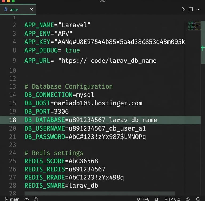Click the # Redis settings comment

click(54, 153)
